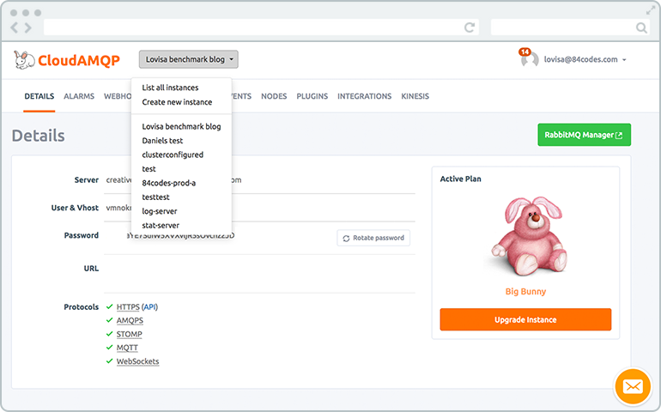Click the Upgrade Instance button
Image resolution: width=661 pixels, height=412 pixels.
[525, 319]
